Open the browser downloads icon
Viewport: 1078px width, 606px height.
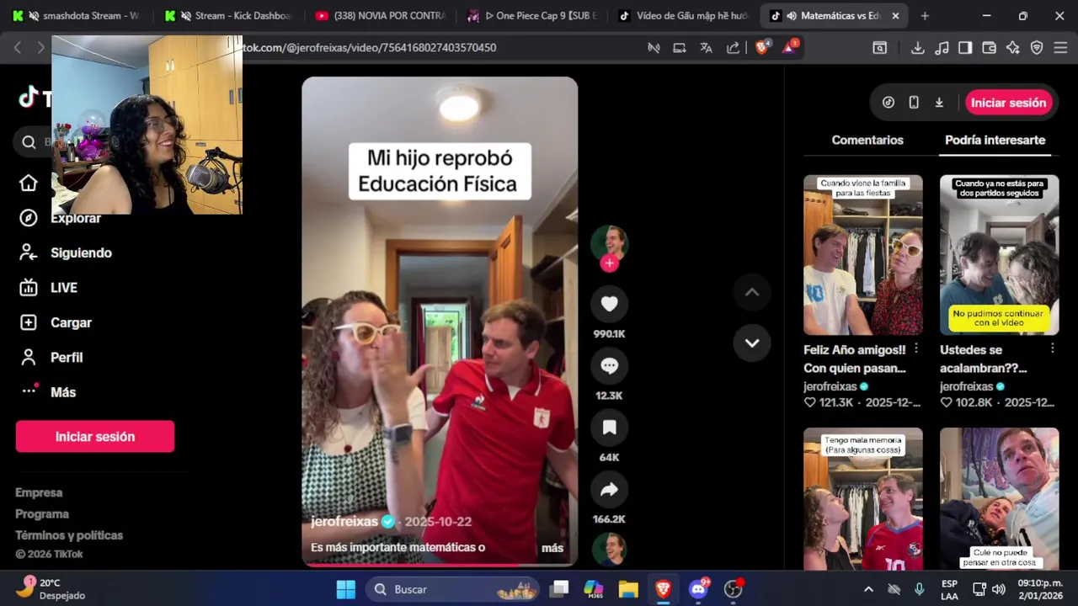(x=918, y=48)
